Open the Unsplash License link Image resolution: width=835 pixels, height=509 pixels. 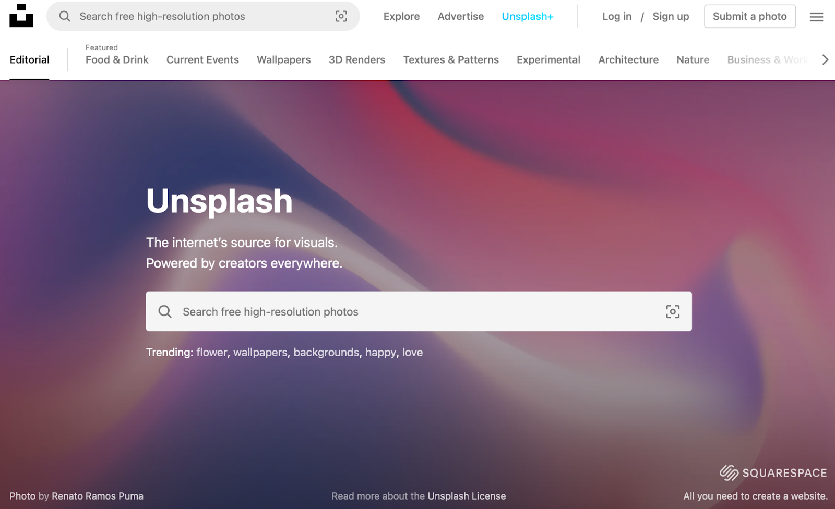467,496
